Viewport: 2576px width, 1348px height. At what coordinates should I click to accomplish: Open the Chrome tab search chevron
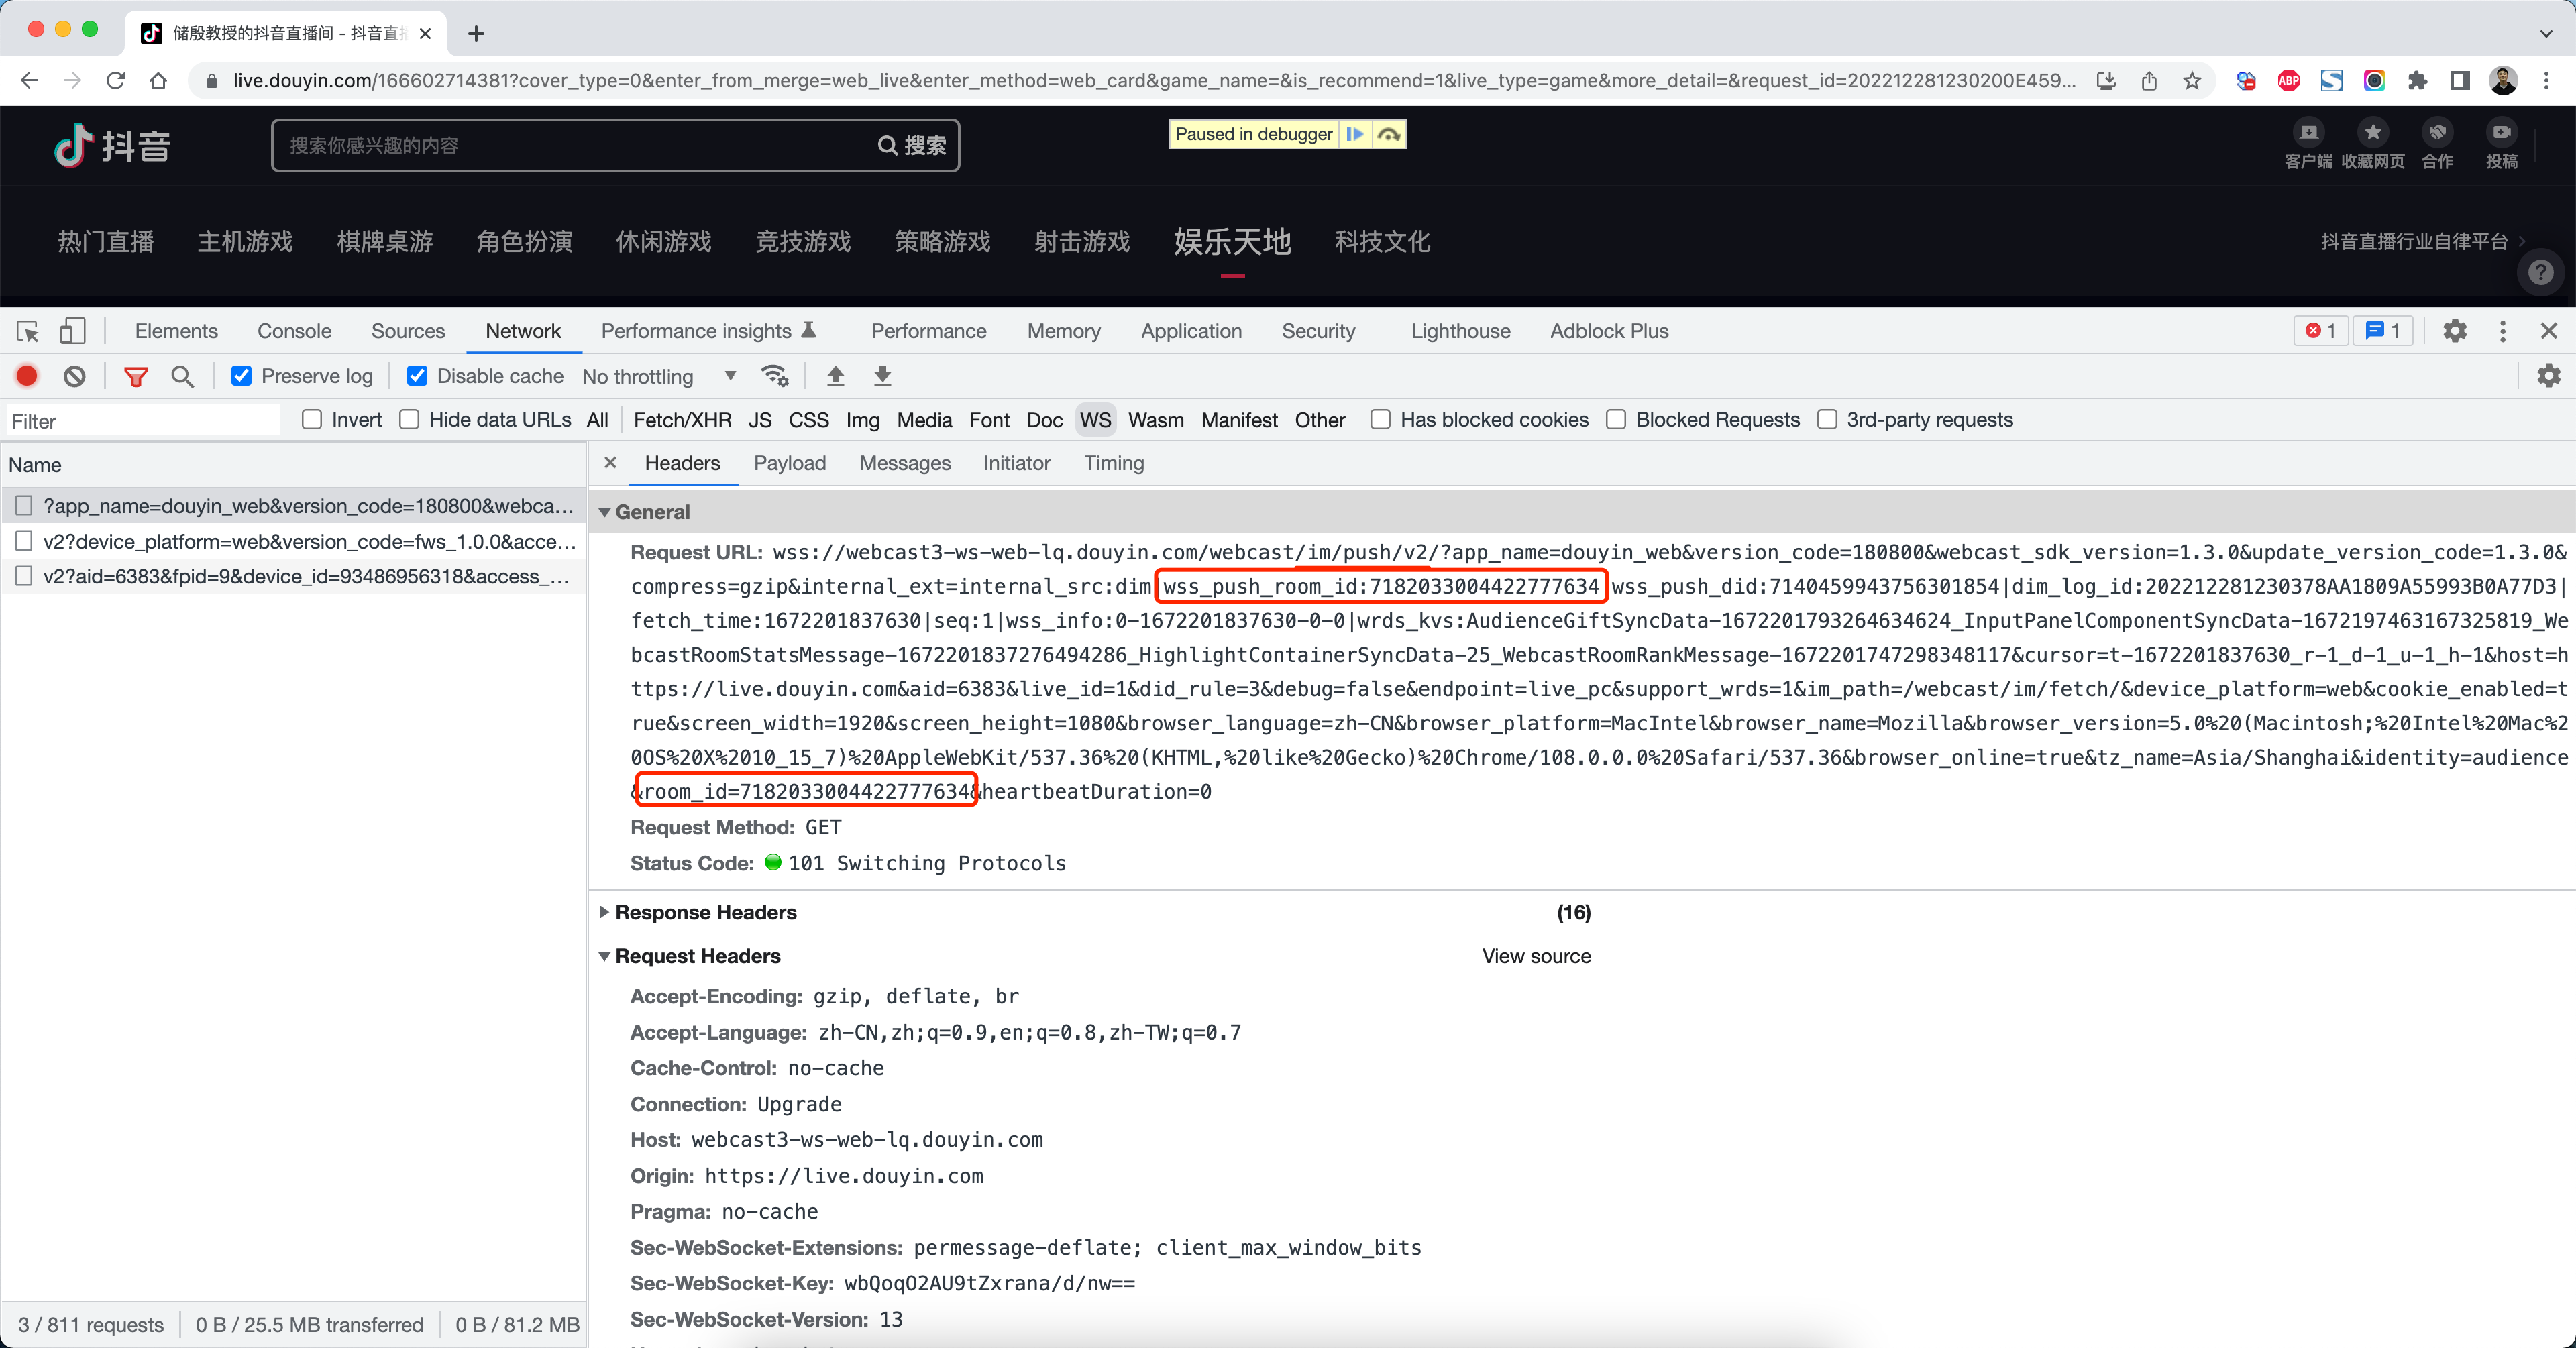coord(2545,33)
